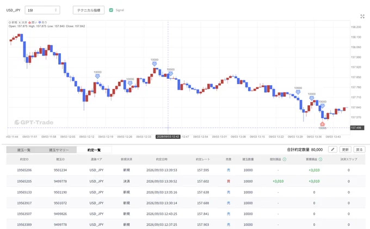Click the sell marker near 13:30

(x=298, y=92)
